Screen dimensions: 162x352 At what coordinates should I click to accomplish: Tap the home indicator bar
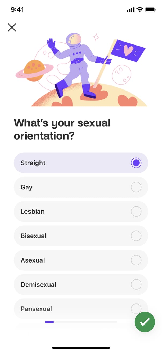(x=81, y=348)
